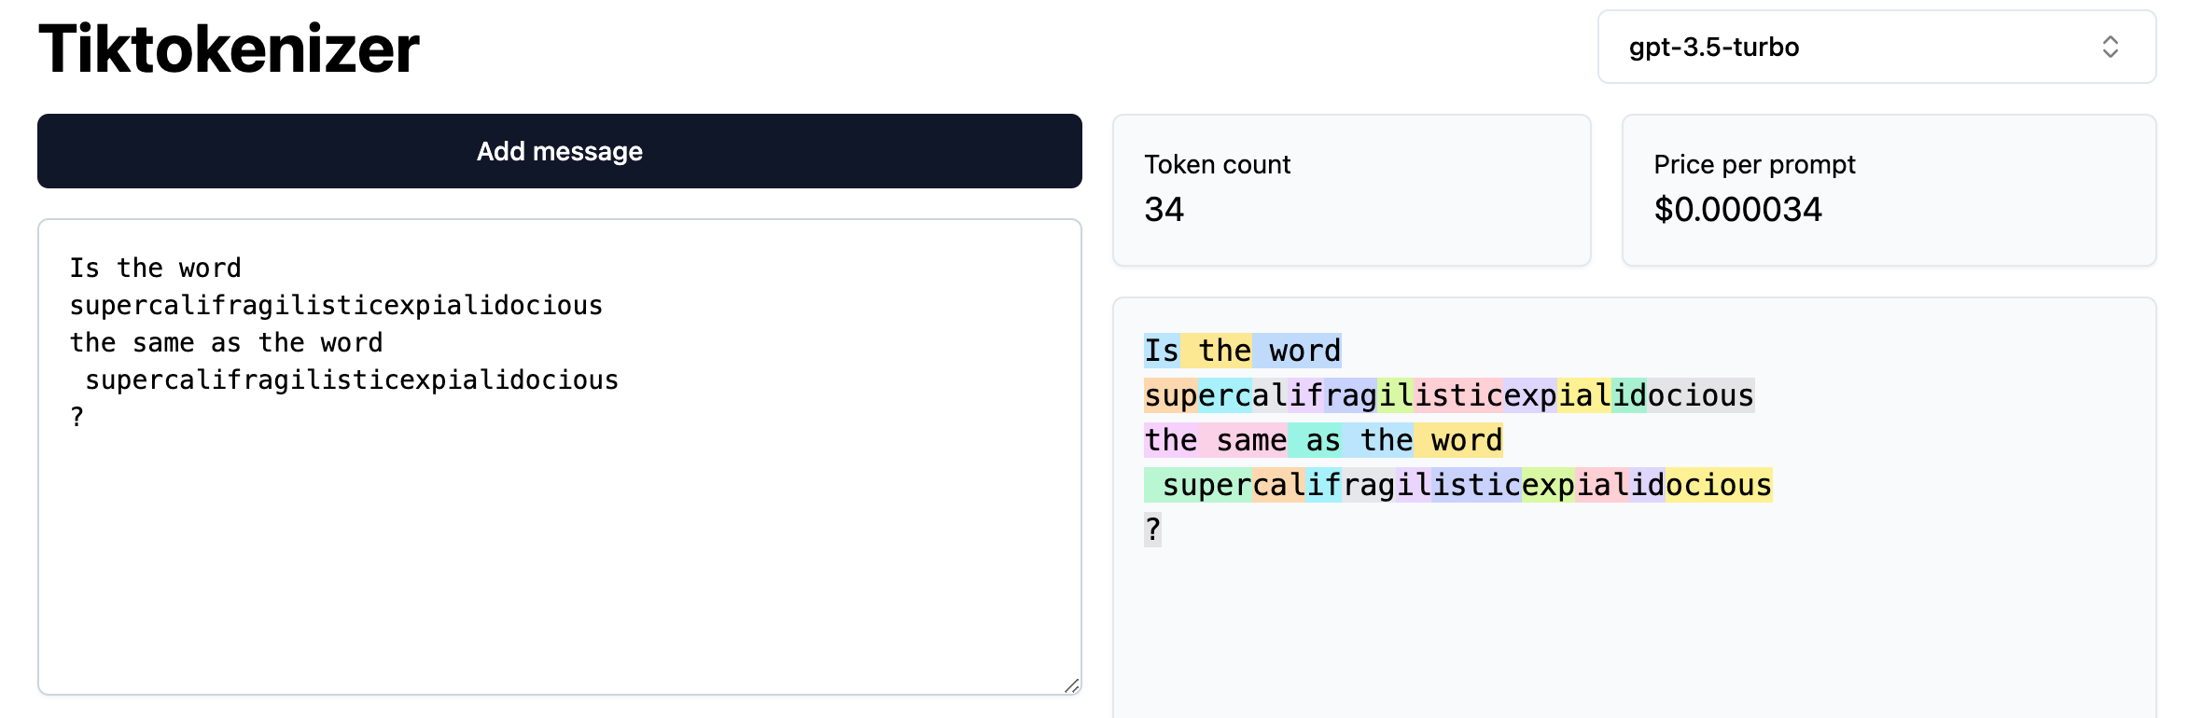Image resolution: width=2189 pixels, height=718 pixels.
Task: Select the token count value 34
Action: [x=1164, y=210]
